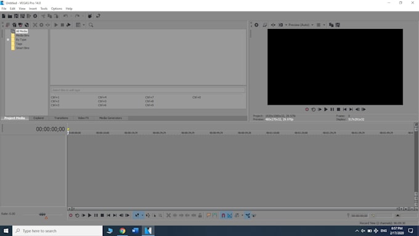The width and height of the screenshot is (419, 236).
Task: Open the Help menu
Action: coord(69,9)
